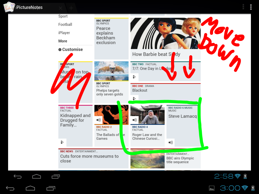Image resolution: width=259 pixels, height=194 pixels.
Task: Tap the BBC ONE channel label
Action: (x=138, y=86)
